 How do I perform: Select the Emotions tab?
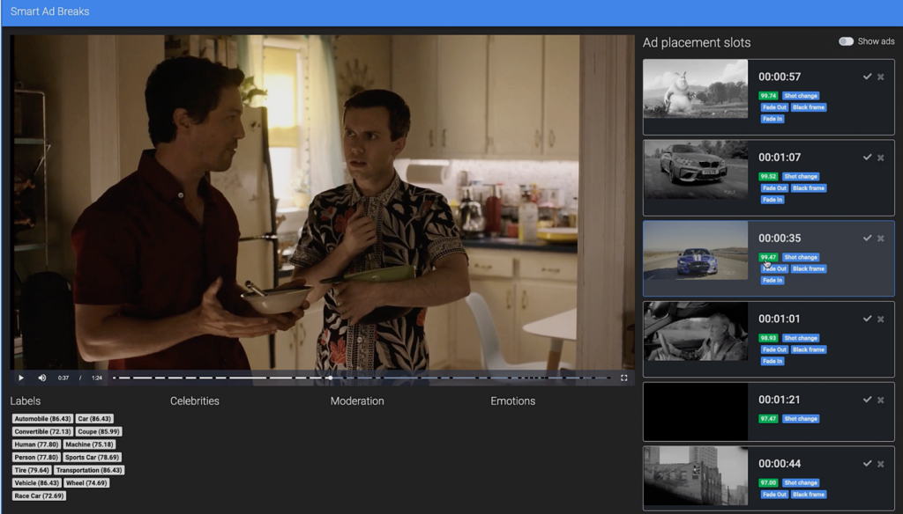pyautogui.click(x=512, y=400)
